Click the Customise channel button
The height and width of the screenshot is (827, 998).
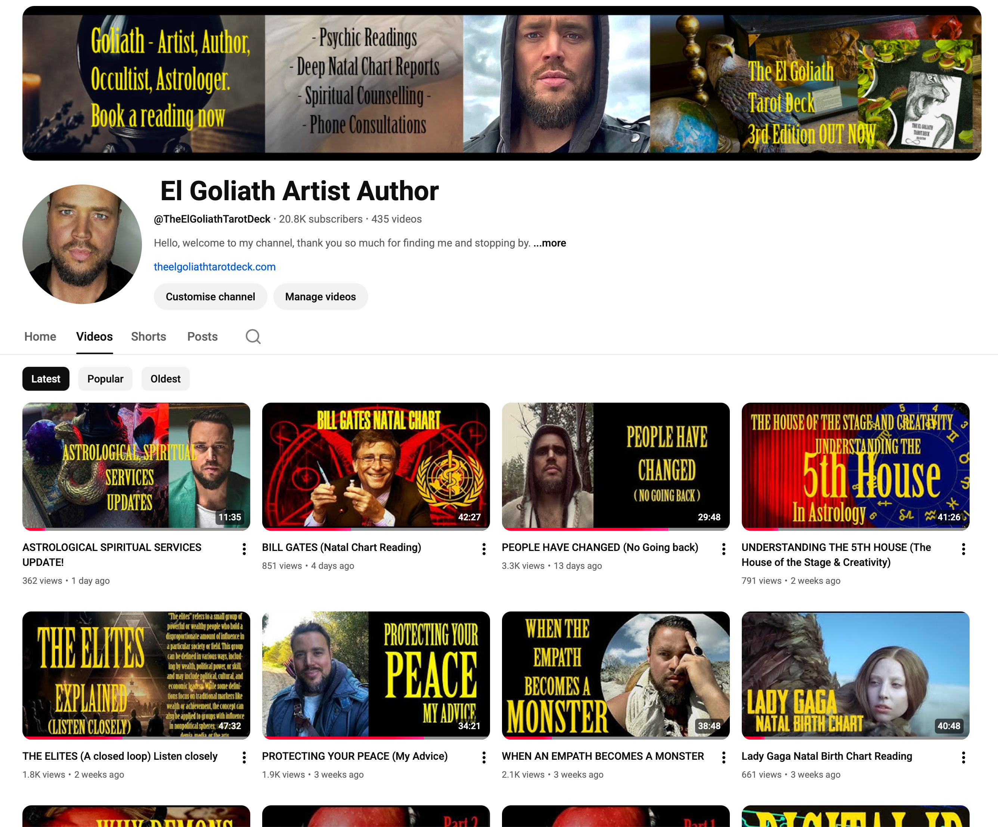point(210,297)
